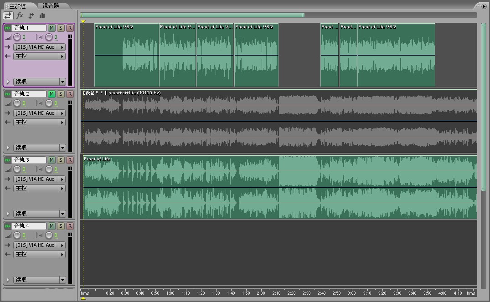Open the 主控 output dropdown on 音轨 1
This screenshot has width=490, height=302.
[x=39, y=56]
